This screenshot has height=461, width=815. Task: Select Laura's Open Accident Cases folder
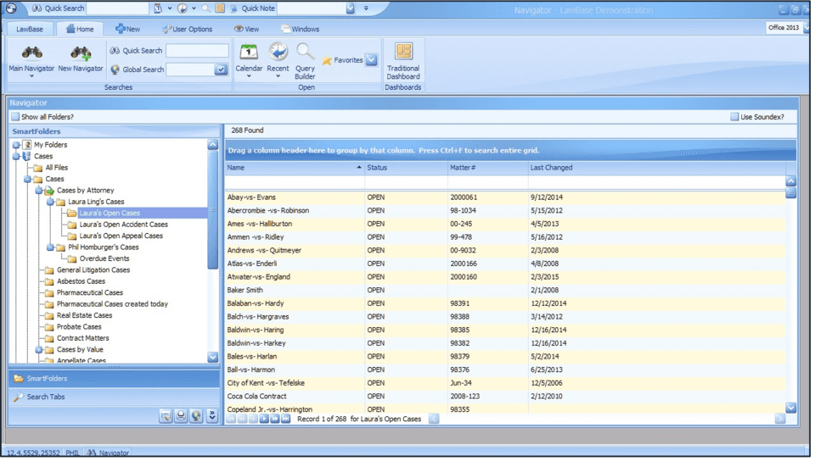click(123, 225)
